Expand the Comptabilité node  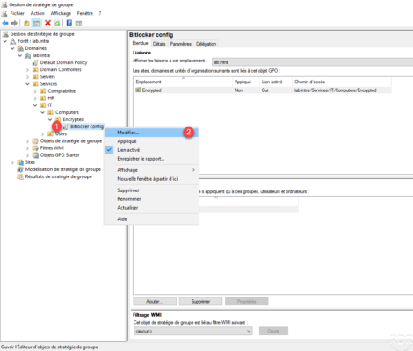pos(35,91)
